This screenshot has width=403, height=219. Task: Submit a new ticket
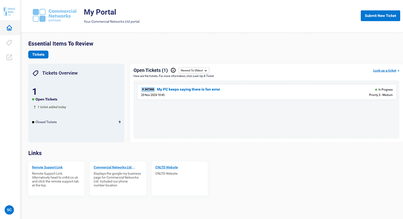pyautogui.click(x=381, y=15)
